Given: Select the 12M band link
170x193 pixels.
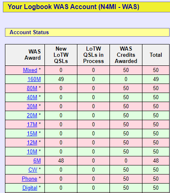Looking at the screenshot, I should tap(32, 143).
